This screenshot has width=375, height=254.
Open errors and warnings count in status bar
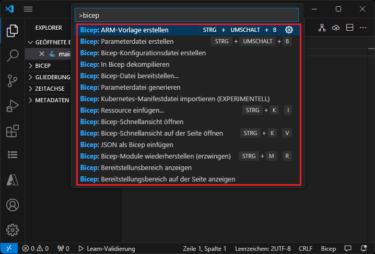coord(36,248)
